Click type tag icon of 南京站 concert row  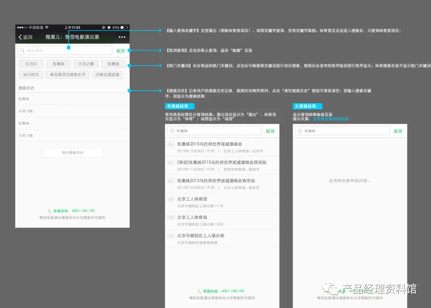pyautogui.click(x=171, y=181)
